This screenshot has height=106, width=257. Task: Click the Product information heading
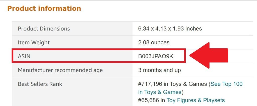(x=44, y=8)
